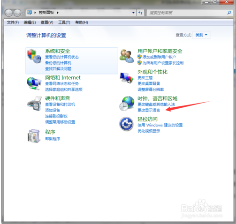Open the 时钟、语言和区域 globe-clock icon
This screenshot has height=224, width=236.
click(127, 104)
